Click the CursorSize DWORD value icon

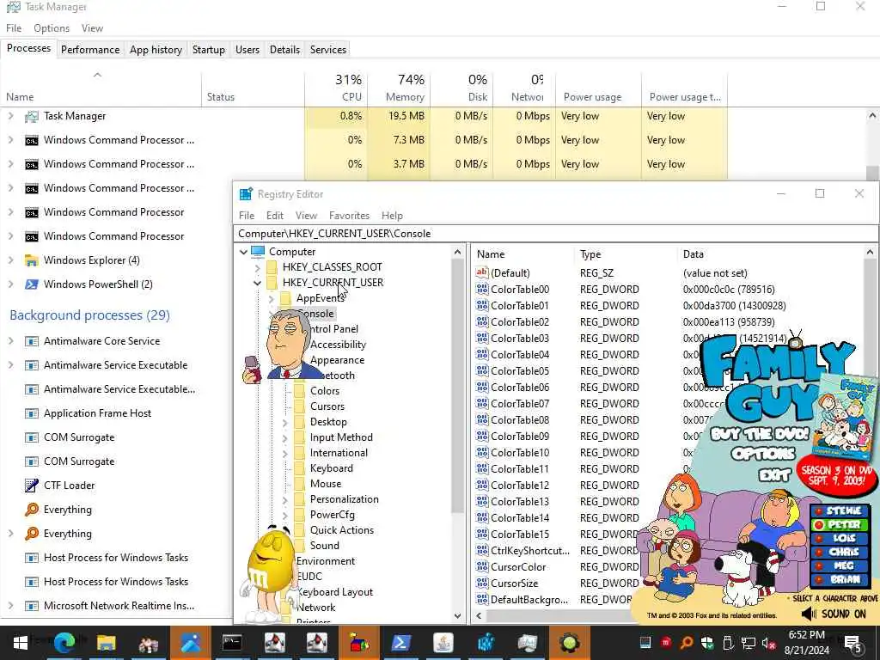[x=481, y=584]
